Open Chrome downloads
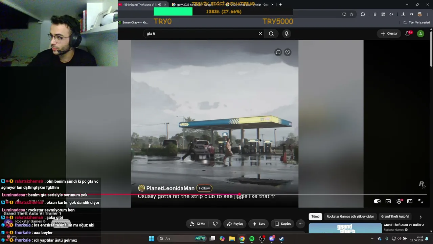Image resolution: width=433 pixels, height=244 pixels. [x=403, y=14]
